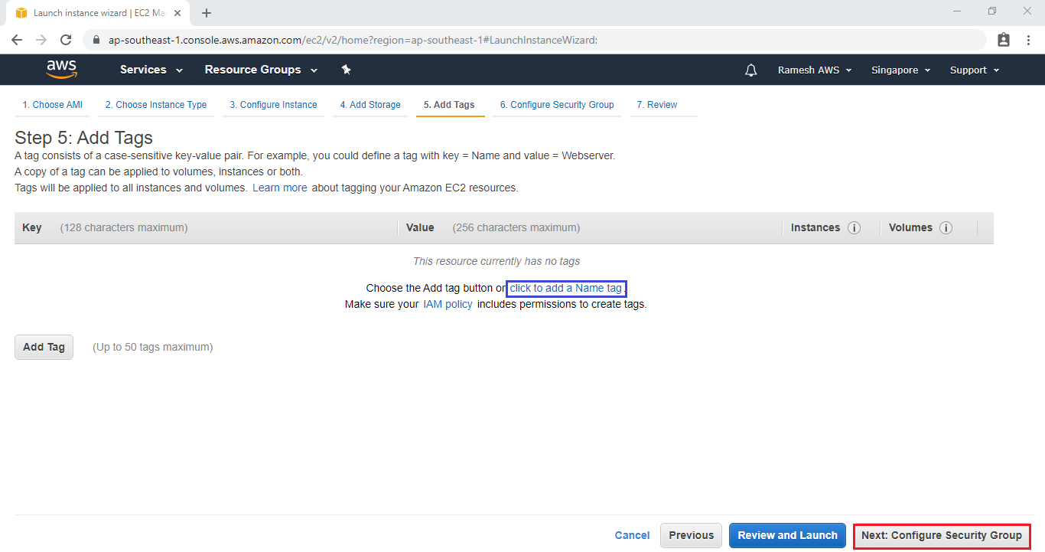
Task: Go to step 4. Add Storage
Action: [x=370, y=105]
